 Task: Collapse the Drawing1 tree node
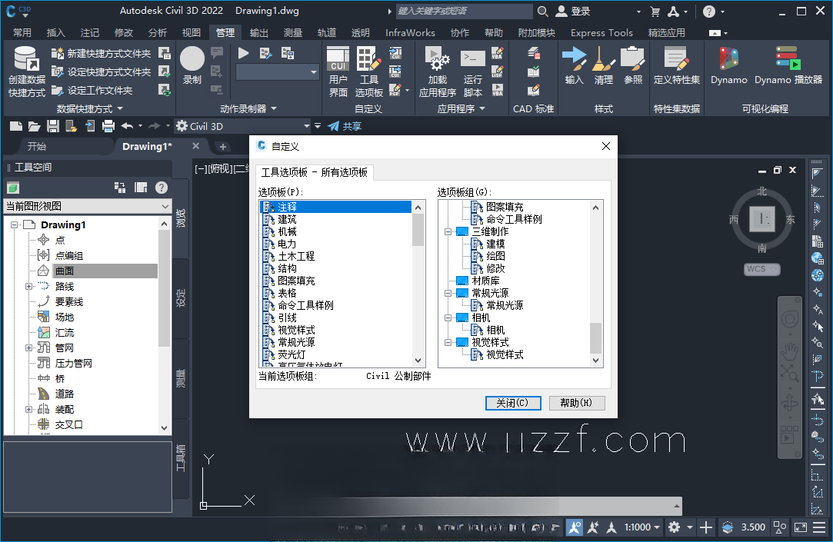[x=15, y=224]
